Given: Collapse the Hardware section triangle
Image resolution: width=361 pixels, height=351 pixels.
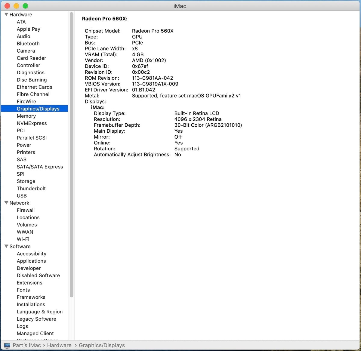Looking at the screenshot, I should (x=6, y=14).
